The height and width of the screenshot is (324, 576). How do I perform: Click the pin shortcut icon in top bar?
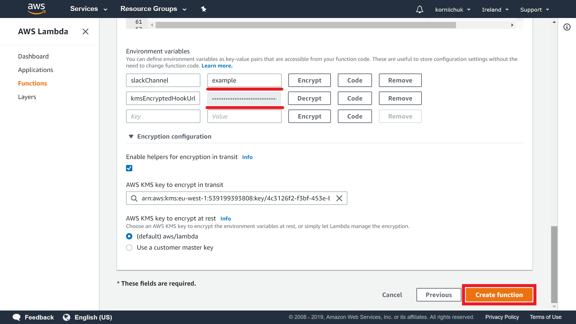[x=204, y=9]
